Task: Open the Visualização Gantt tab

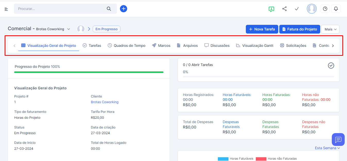Action: [x=255, y=46]
